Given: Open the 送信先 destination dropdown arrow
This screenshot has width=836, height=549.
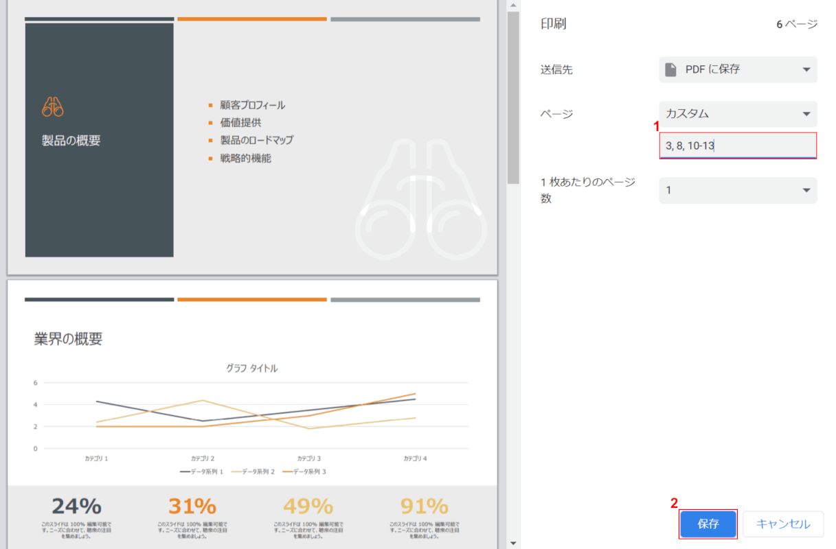Looking at the screenshot, I should [806, 69].
